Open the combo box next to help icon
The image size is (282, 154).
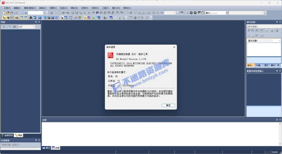[37, 13]
